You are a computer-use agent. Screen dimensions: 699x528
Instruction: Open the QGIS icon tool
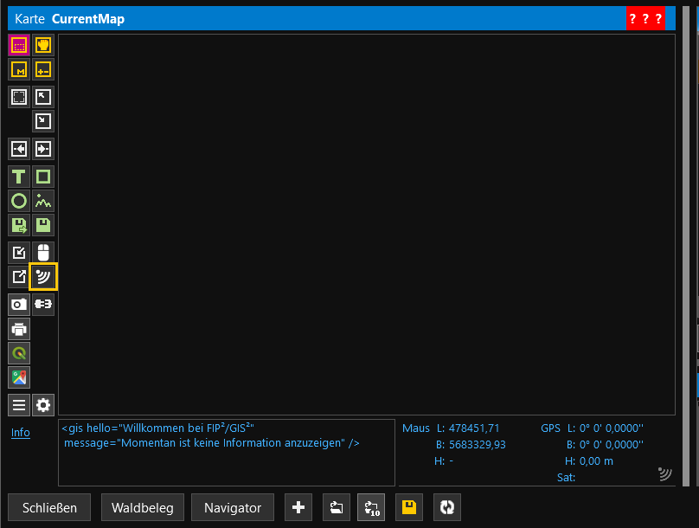pyautogui.click(x=19, y=353)
